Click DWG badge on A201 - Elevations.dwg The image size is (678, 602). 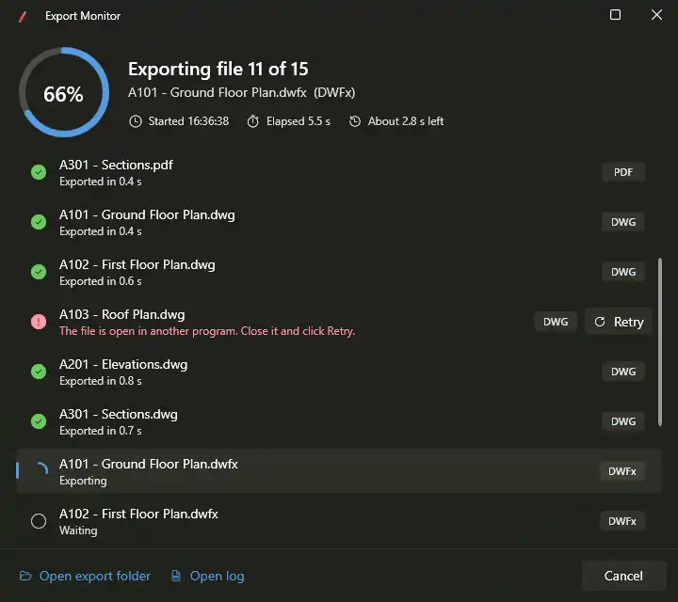[x=623, y=372]
